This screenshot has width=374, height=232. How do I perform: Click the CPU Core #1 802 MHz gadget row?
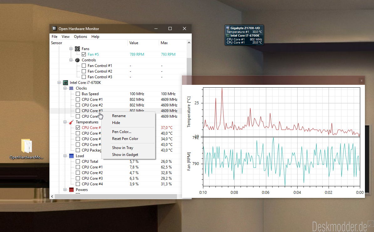click(x=244, y=39)
